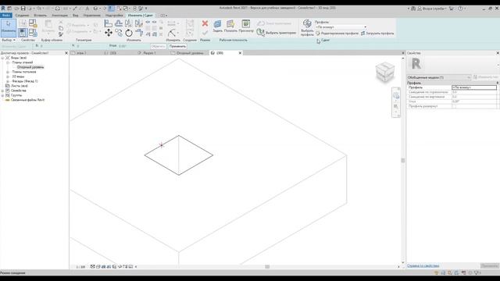Click Редактирование профиля button
The height and width of the screenshot is (281, 500).
click(x=337, y=33)
